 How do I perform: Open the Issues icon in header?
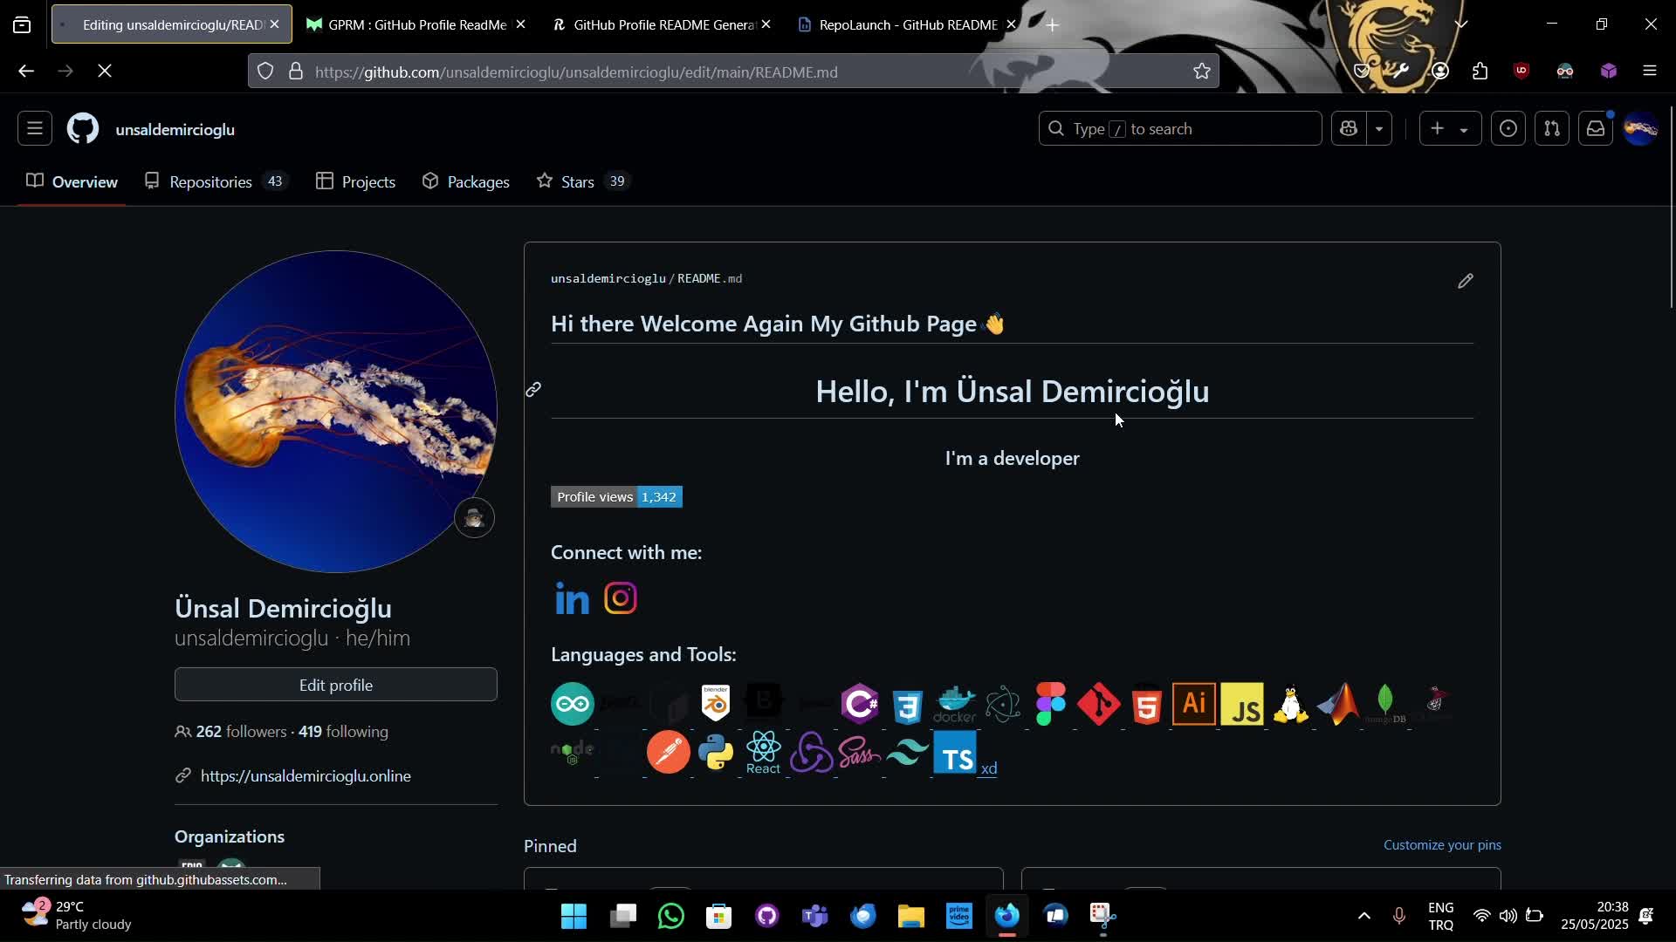coord(1508,129)
